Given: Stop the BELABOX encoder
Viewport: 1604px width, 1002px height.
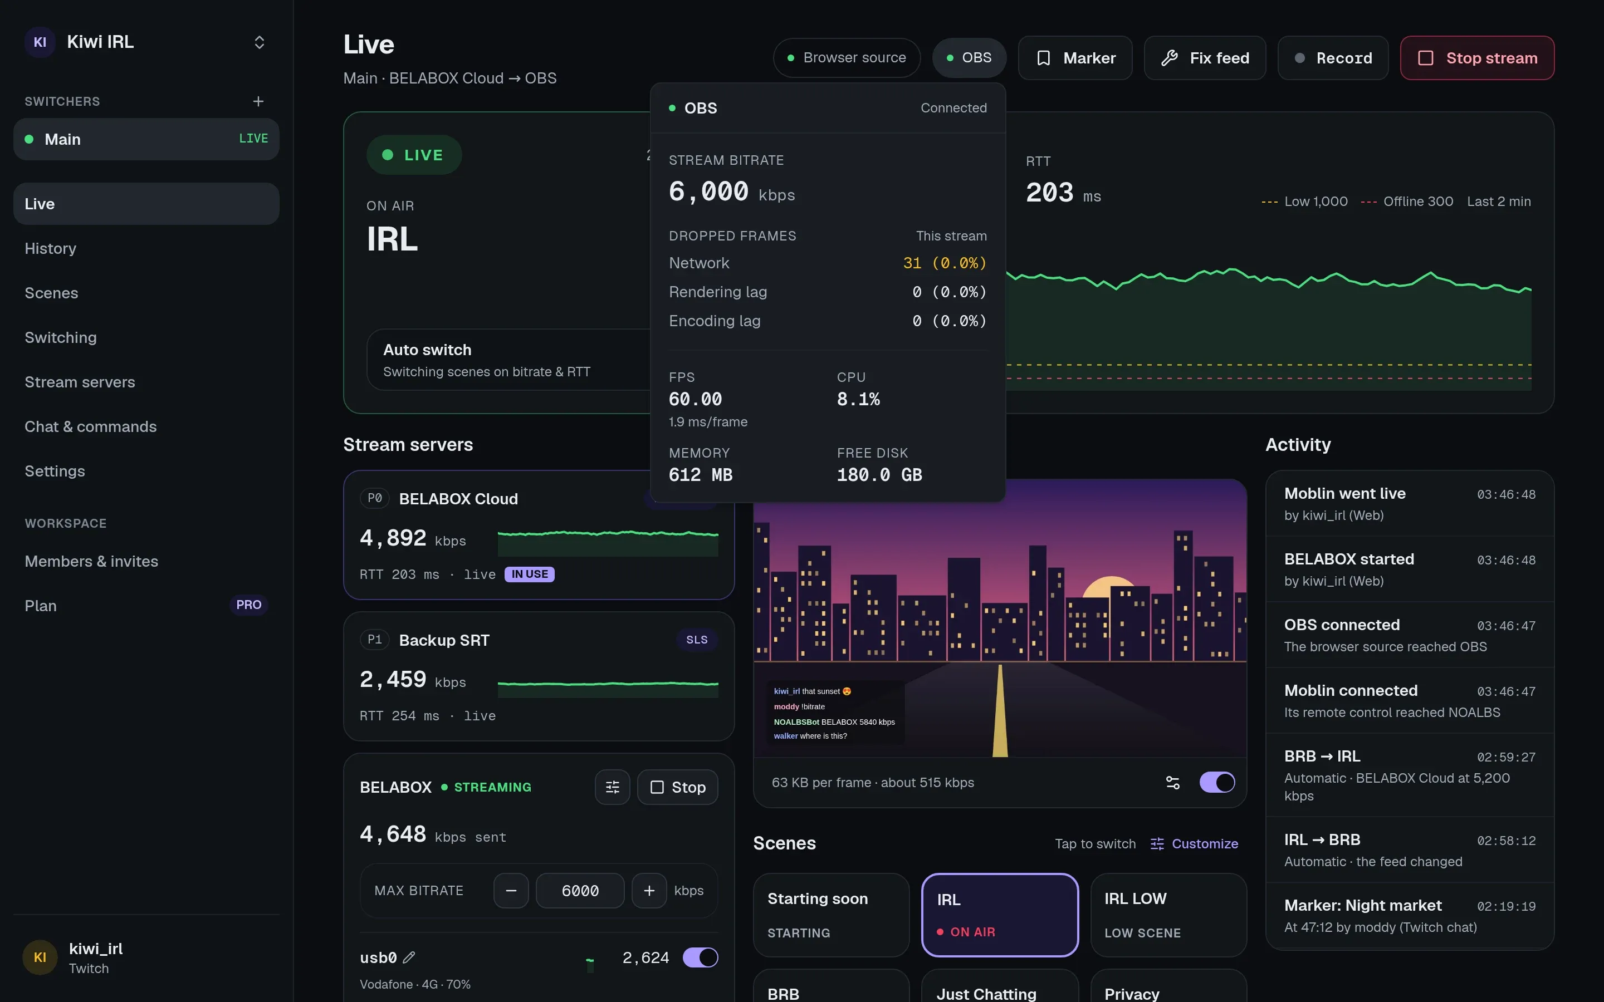Looking at the screenshot, I should click(677, 787).
